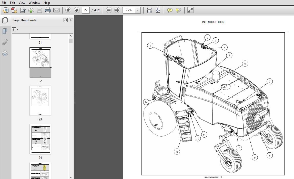Go to next page with down arrow
Image resolution: width=294 pixels, height=179 pixels.
[x=77, y=10]
